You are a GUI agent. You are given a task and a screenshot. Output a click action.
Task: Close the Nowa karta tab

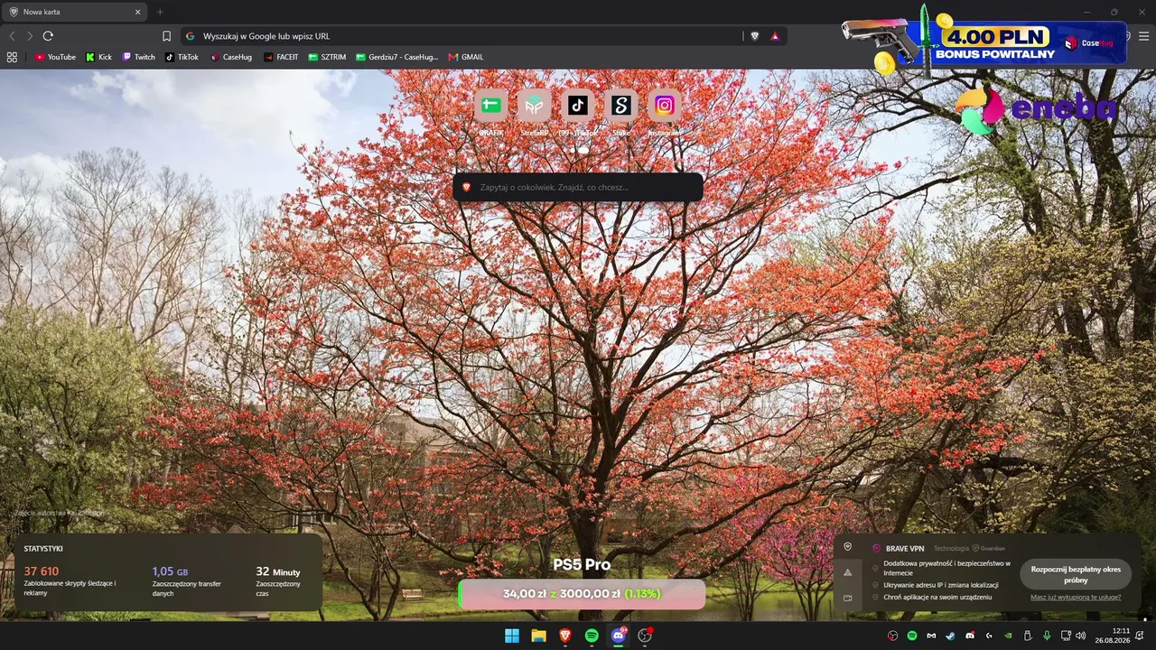(138, 12)
